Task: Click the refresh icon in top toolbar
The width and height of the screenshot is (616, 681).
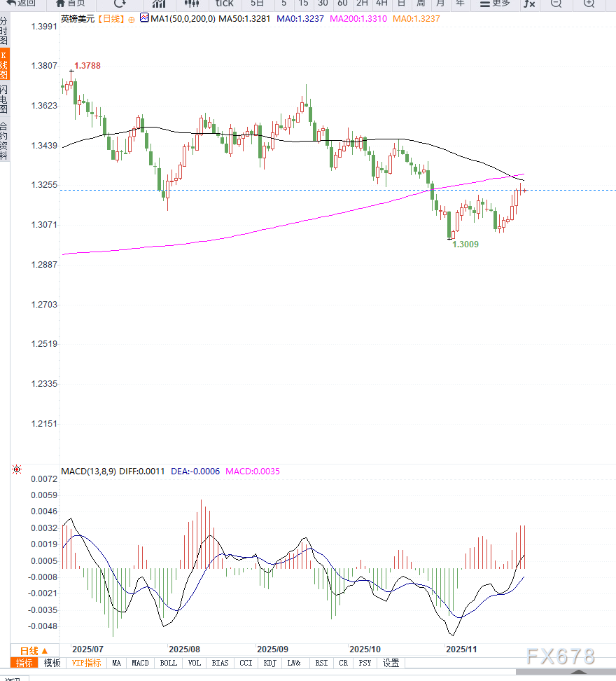Action: pyautogui.click(x=120, y=4)
